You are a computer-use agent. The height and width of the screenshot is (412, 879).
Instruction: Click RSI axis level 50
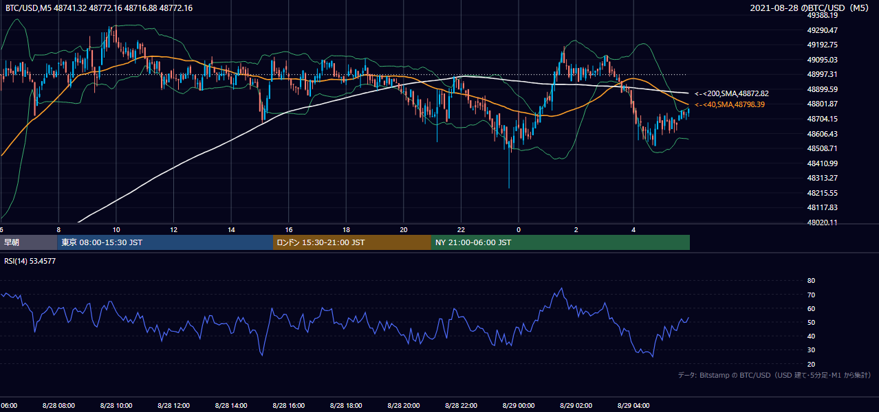point(811,322)
